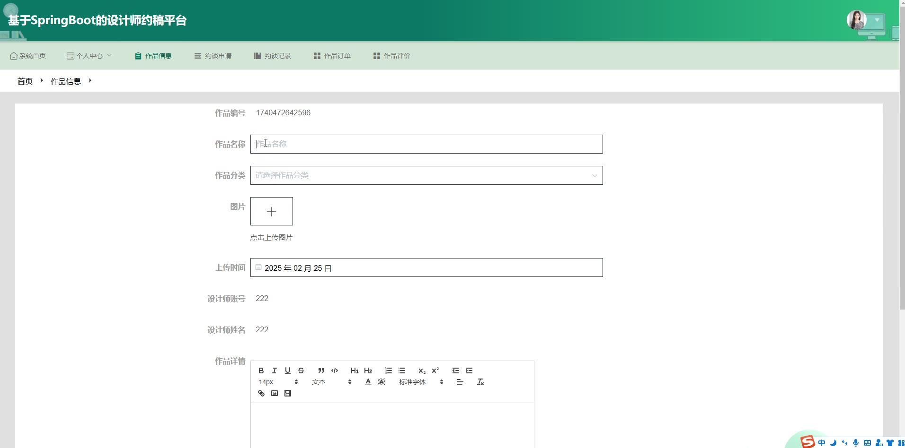Open the 约谈记录 menu item
Viewport: 905px width, 448px height.
click(273, 56)
